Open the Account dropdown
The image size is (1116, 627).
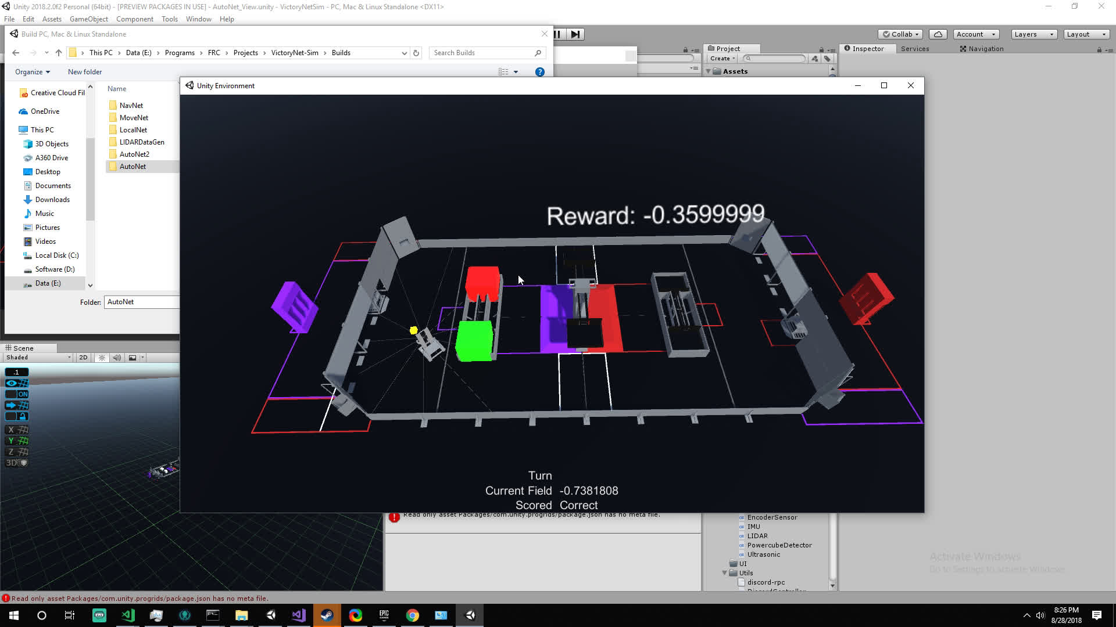point(976,34)
